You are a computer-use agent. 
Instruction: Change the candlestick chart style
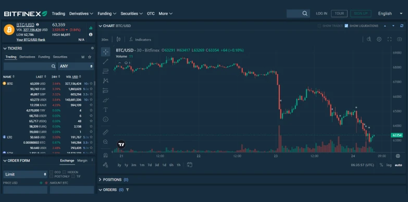(x=118, y=39)
